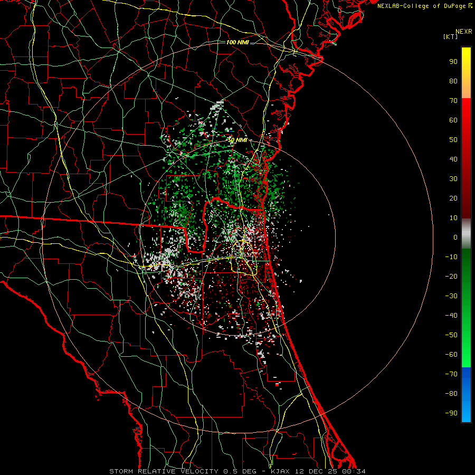Screen dimensions: 475x475
Task: Click the STORM RELATIVE VELOCITY 0.5 DEG caption
Action: tap(183, 471)
